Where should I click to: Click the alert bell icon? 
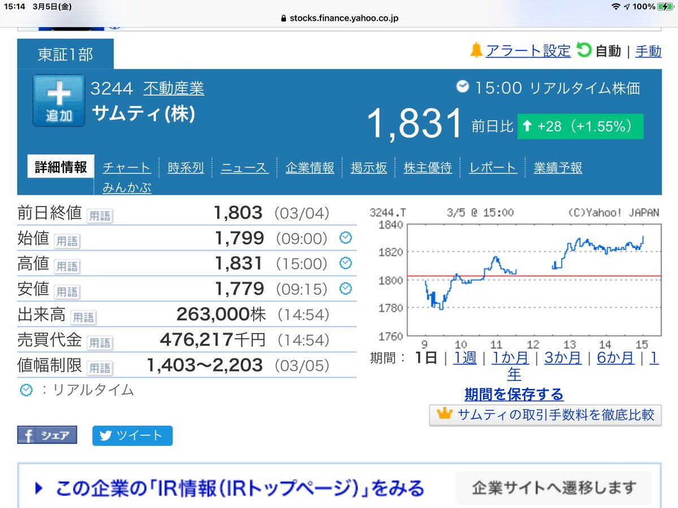tap(476, 51)
